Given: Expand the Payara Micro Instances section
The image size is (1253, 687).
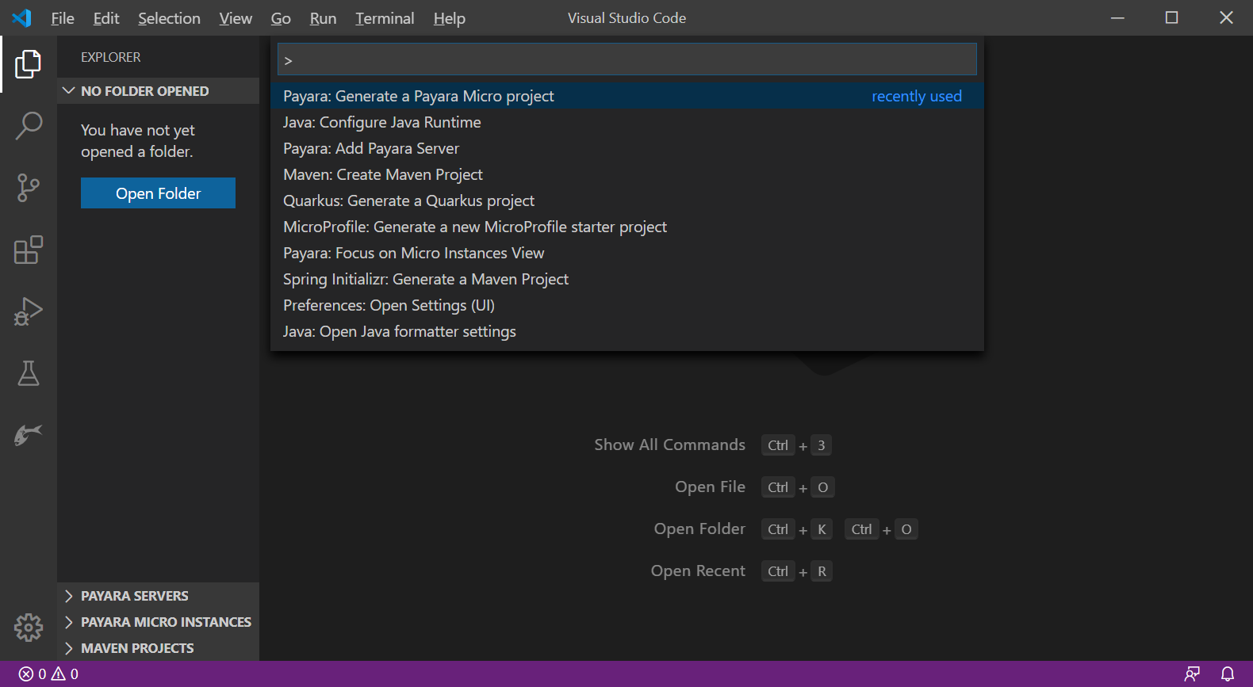Looking at the screenshot, I should [x=165, y=622].
